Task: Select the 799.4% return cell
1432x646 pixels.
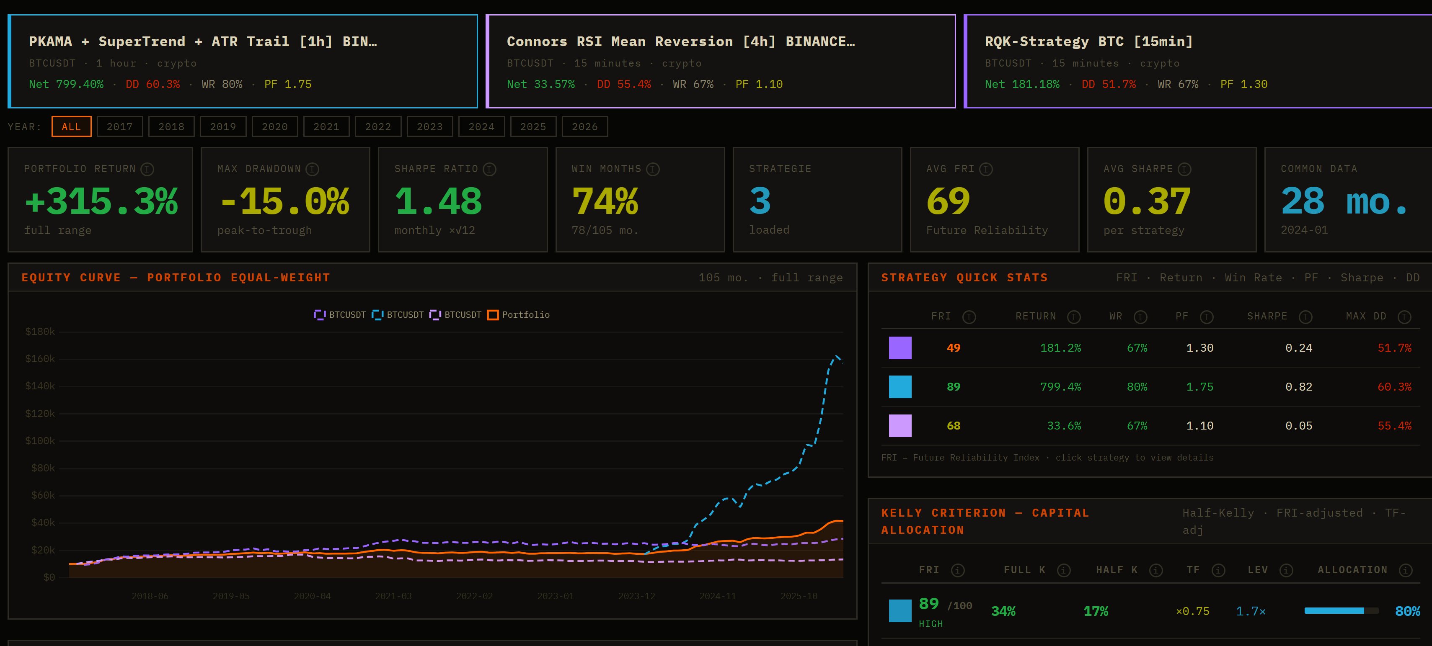Action: [x=1060, y=387]
